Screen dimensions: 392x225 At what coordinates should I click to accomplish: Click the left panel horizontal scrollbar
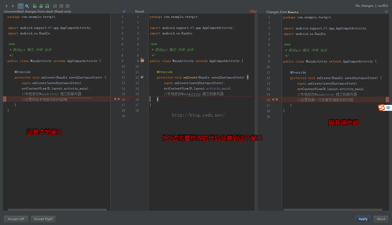tap(57, 210)
